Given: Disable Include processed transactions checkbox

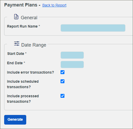Looking at the screenshot, I should (x=62, y=96).
